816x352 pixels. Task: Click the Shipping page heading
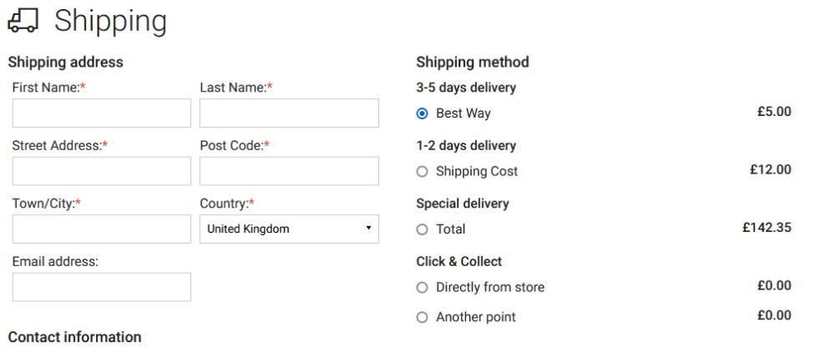[110, 22]
